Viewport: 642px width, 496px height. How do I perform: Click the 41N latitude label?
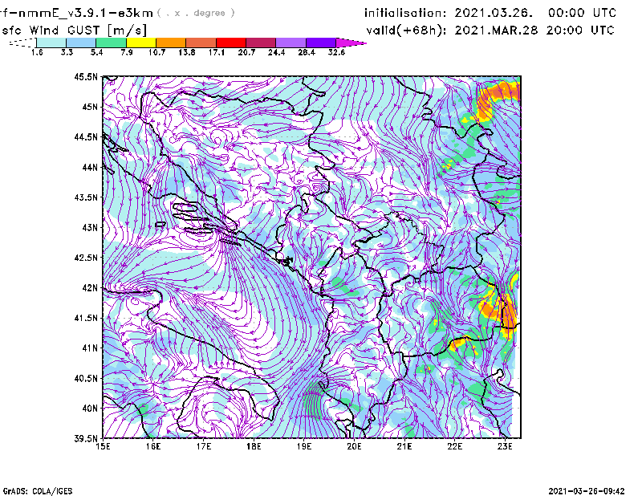[90, 348]
